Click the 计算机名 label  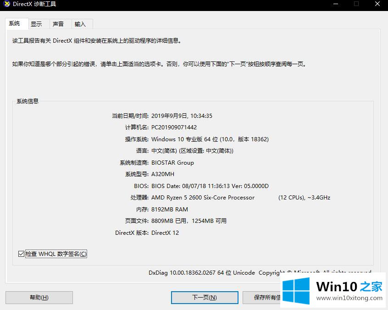(137, 127)
